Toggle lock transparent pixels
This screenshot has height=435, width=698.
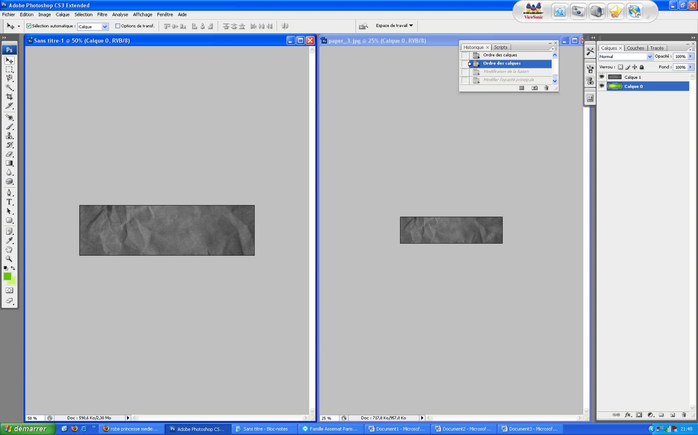coord(620,67)
